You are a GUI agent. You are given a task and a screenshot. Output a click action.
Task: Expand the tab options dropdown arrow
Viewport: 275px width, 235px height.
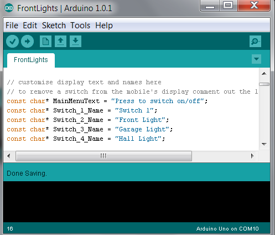(x=256, y=59)
